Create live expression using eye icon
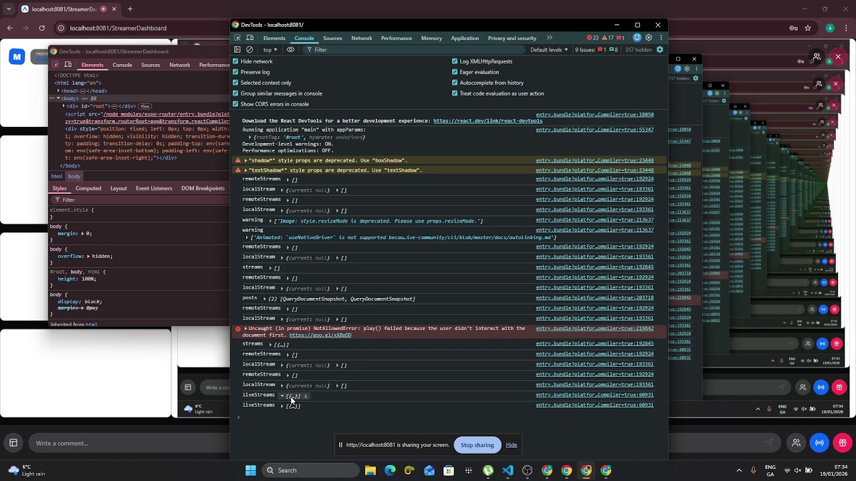This screenshot has width=856, height=481. click(290, 49)
